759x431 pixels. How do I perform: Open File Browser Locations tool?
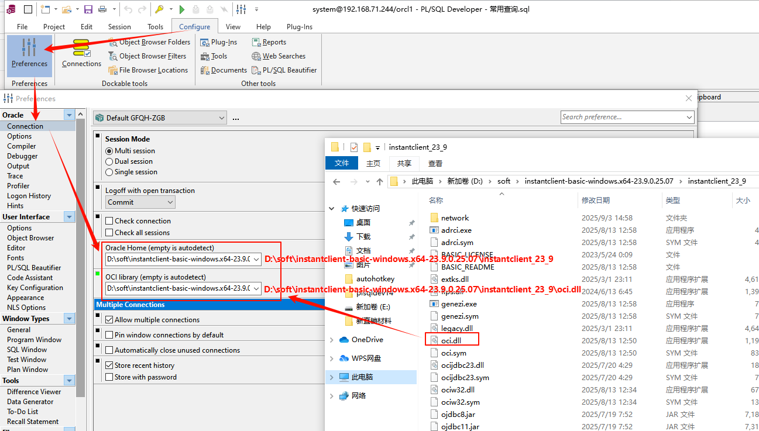[148, 70]
